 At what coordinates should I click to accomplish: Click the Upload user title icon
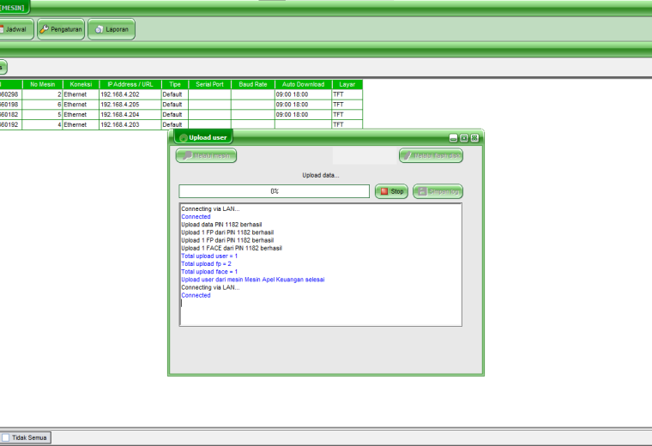(183, 138)
